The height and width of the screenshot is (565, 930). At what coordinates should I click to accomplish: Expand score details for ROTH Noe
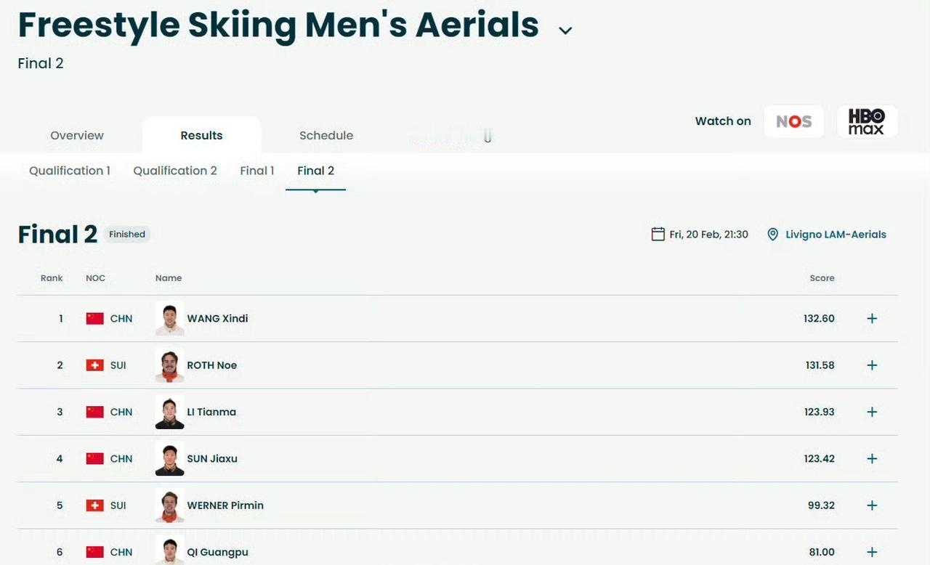(x=872, y=365)
